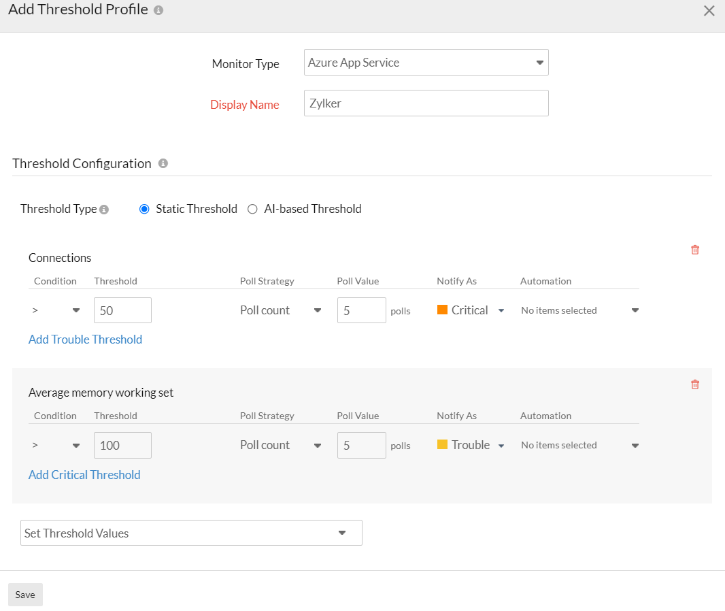Select the Static Threshold option
Screen dimensions: 725x611
point(144,209)
